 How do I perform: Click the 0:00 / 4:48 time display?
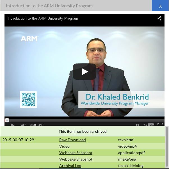[37, 125]
